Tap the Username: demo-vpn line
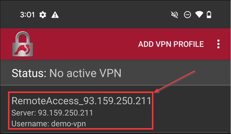 click(49, 124)
